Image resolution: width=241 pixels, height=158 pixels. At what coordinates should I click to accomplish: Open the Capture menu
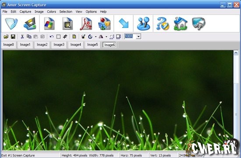[x=25, y=12]
